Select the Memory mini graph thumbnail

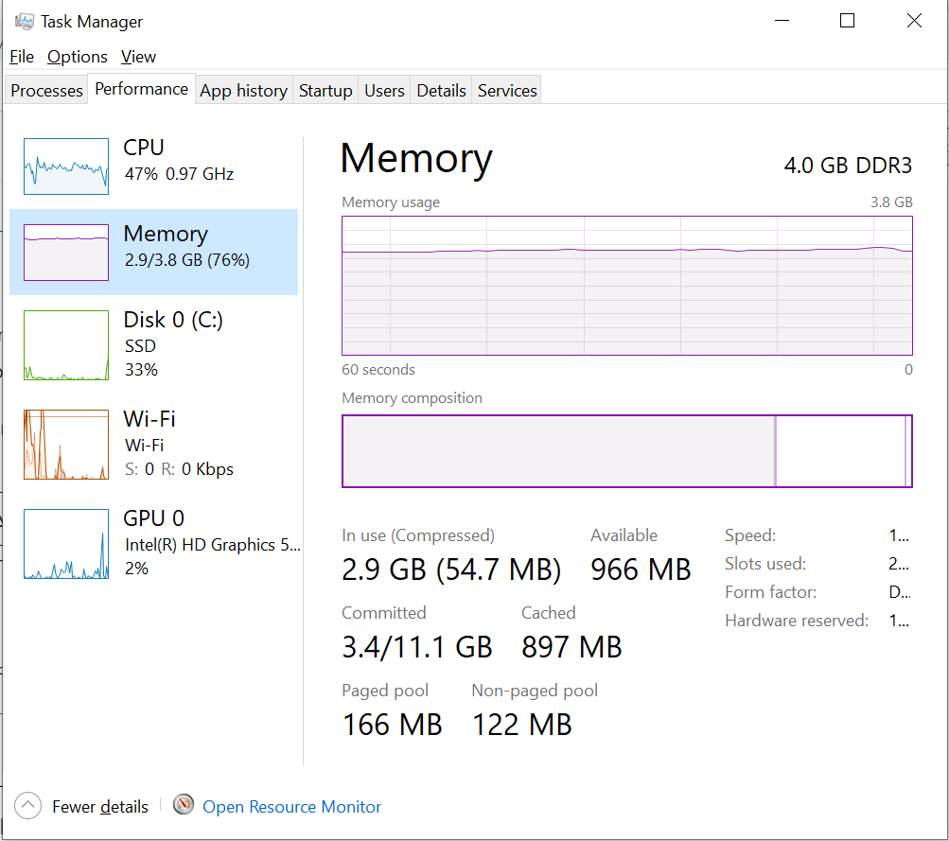click(66, 253)
